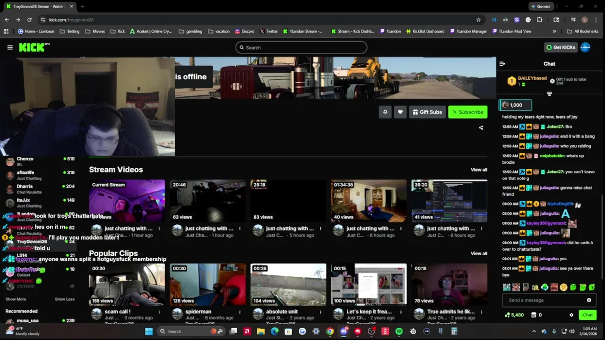Click Show Less in sidebar
Image resolution: width=605 pixels, height=340 pixels.
coord(65,299)
